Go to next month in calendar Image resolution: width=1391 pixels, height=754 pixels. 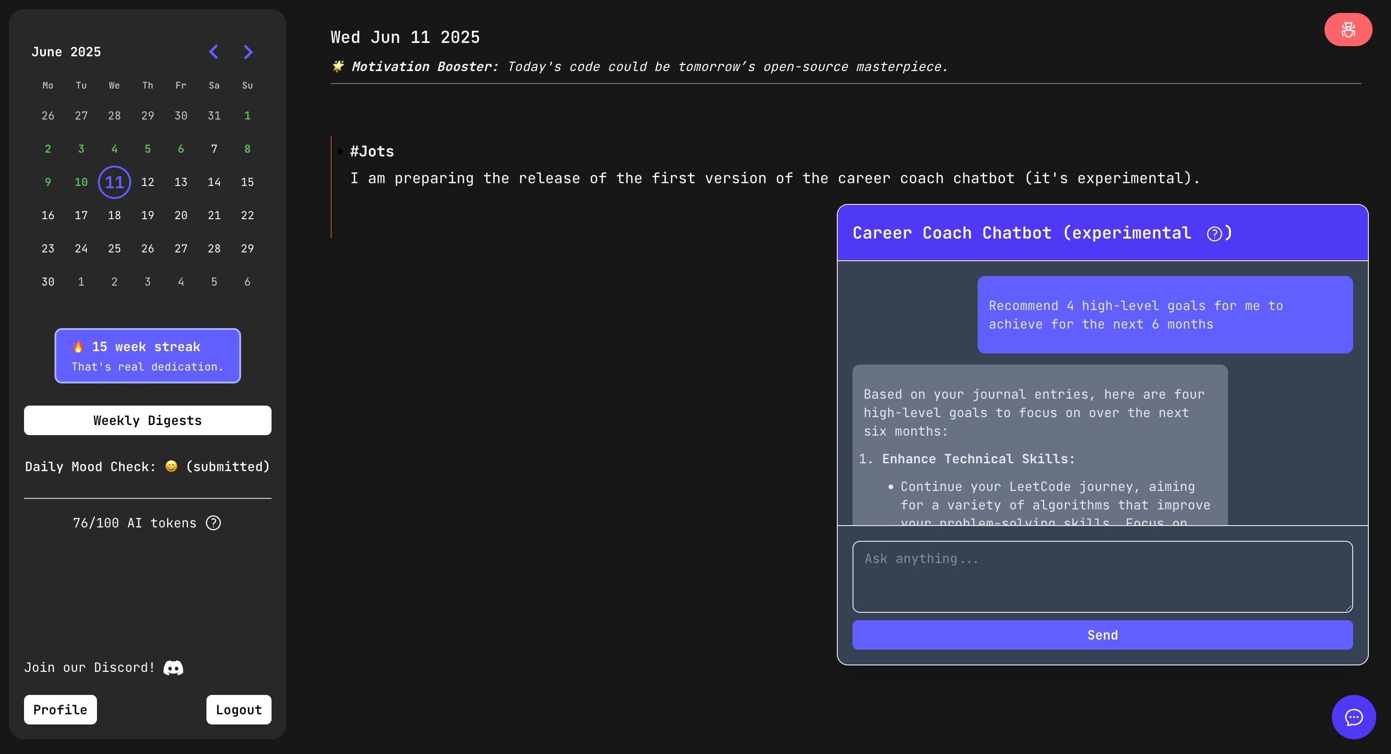coord(248,52)
